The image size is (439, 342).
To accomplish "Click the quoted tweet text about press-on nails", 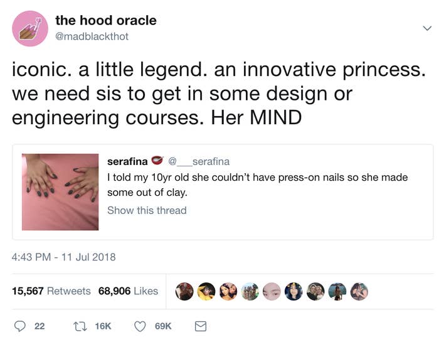I will (x=257, y=185).
